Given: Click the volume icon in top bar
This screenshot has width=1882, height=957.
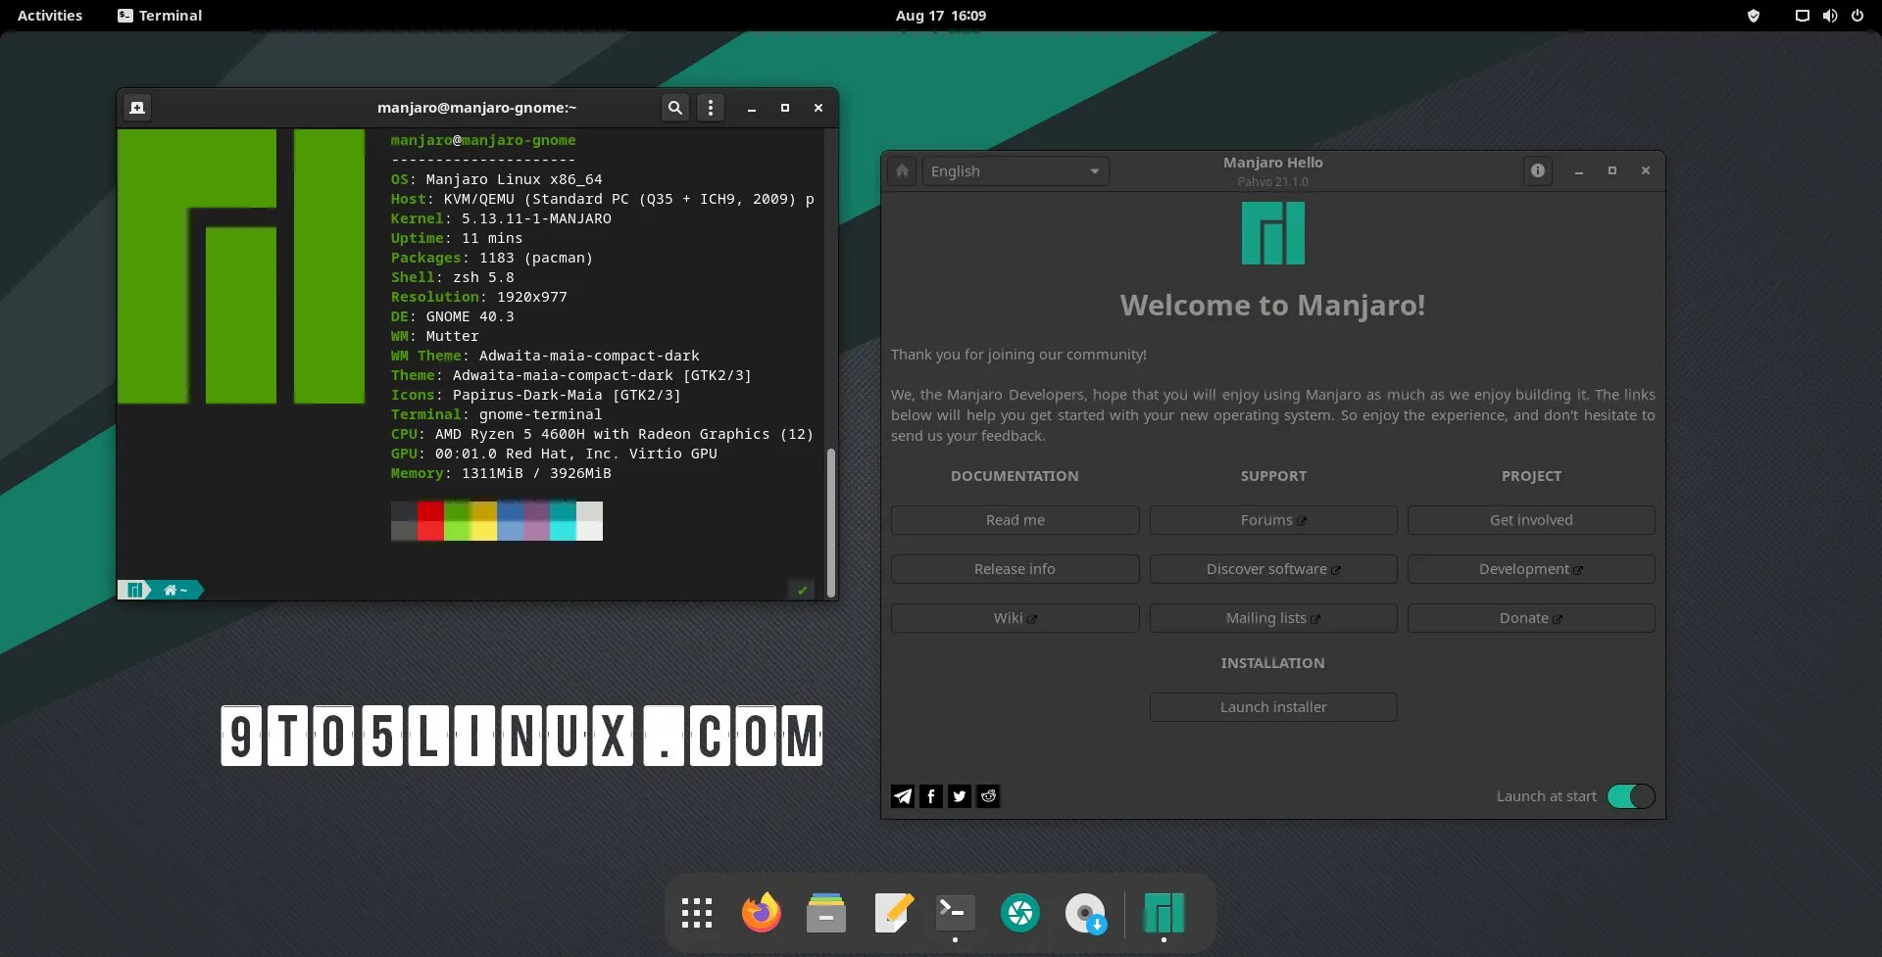Looking at the screenshot, I should 1829,16.
